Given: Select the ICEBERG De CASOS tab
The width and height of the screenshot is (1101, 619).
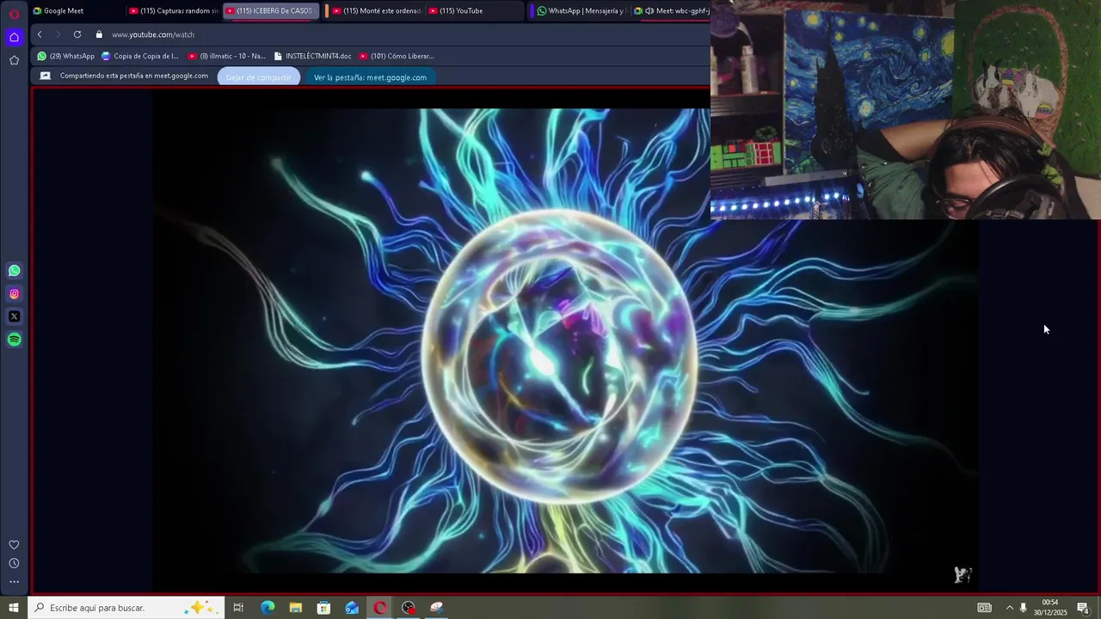Looking at the screenshot, I should coord(271,11).
